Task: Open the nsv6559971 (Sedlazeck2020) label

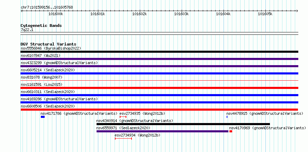Action: tap(123, 128)
